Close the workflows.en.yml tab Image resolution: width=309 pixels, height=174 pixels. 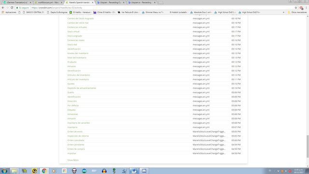61,2
